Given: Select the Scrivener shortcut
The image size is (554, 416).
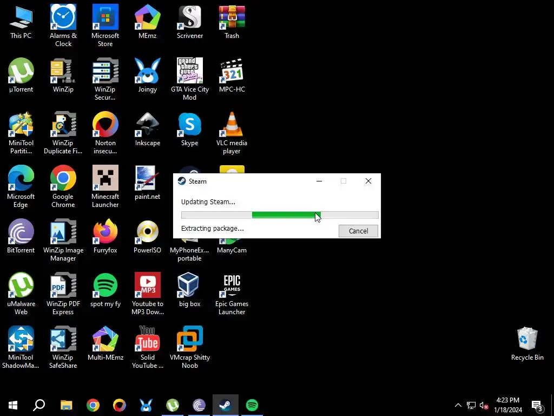Looking at the screenshot, I should click(x=190, y=22).
